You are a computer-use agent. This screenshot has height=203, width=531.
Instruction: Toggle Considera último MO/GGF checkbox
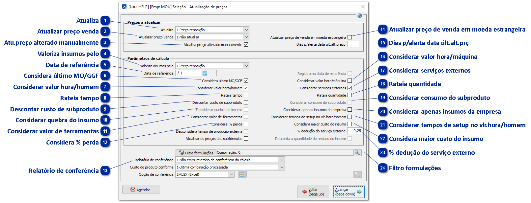[x=246, y=81]
